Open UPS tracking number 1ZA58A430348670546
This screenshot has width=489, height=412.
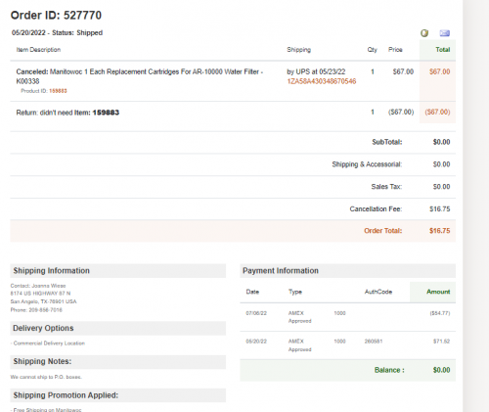click(x=322, y=81)
